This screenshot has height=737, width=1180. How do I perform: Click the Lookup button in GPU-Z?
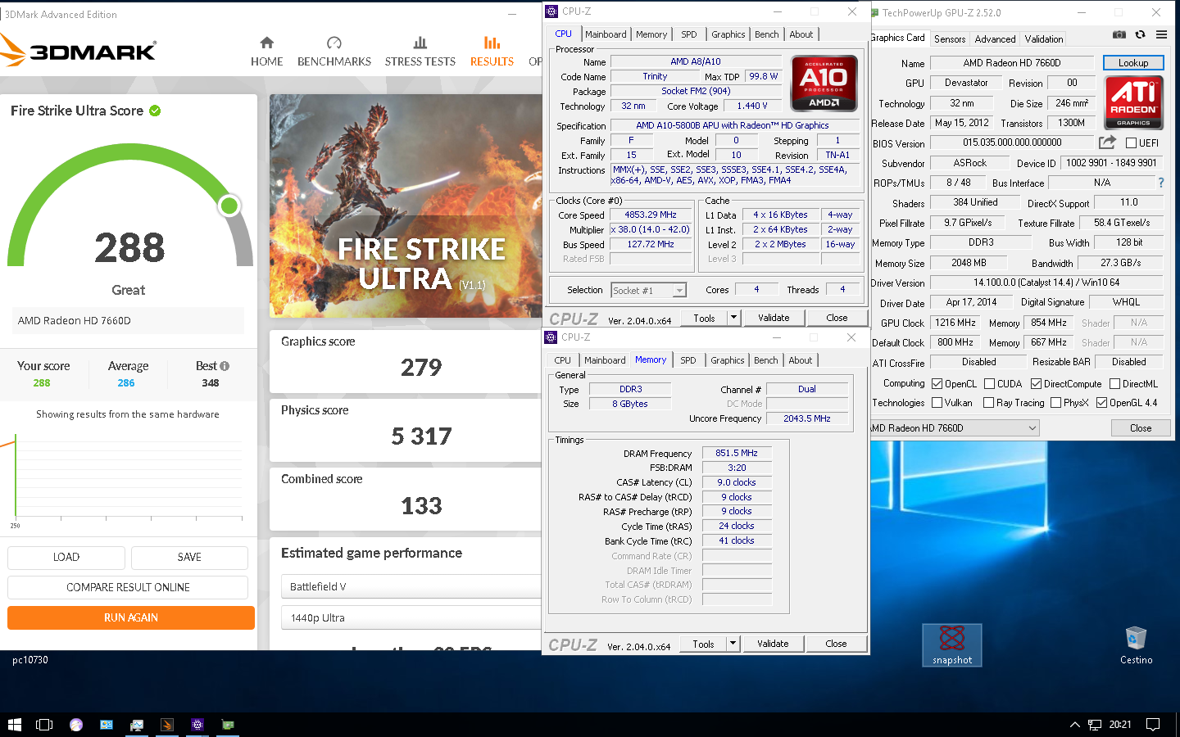tap(1133, 62)
